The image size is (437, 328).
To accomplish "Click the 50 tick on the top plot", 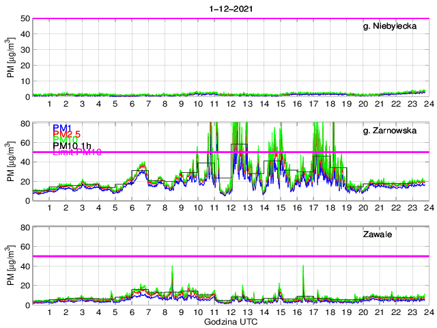I will (x=25, y=18).
